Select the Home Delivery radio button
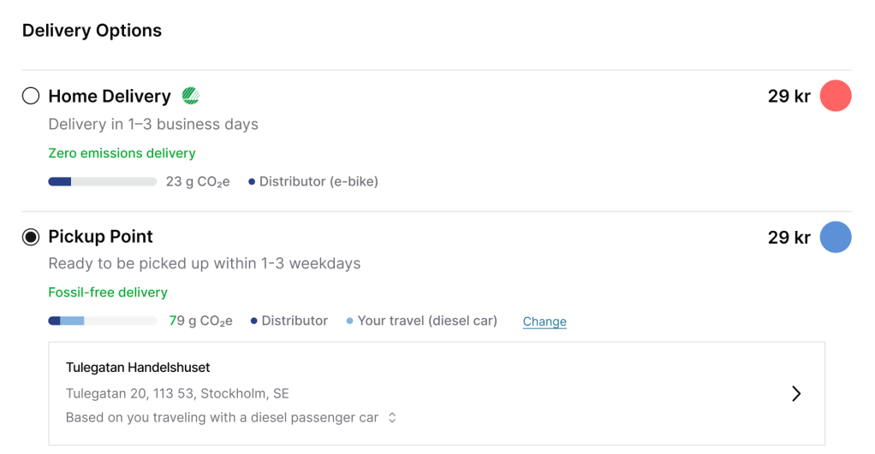875x454 pixels. 31,96
